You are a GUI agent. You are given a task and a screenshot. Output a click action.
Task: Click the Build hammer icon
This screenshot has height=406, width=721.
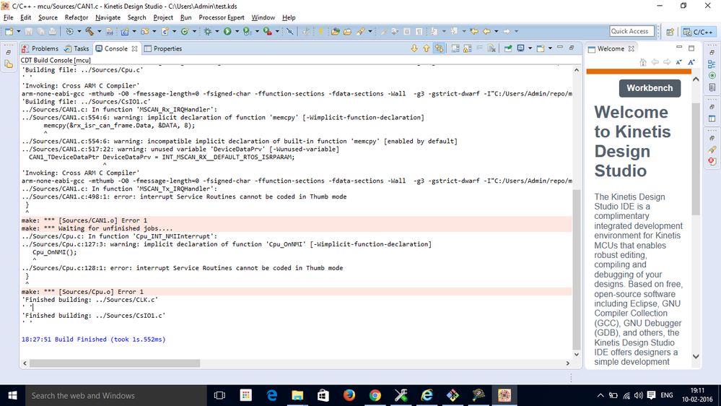(x=89, y=31)
